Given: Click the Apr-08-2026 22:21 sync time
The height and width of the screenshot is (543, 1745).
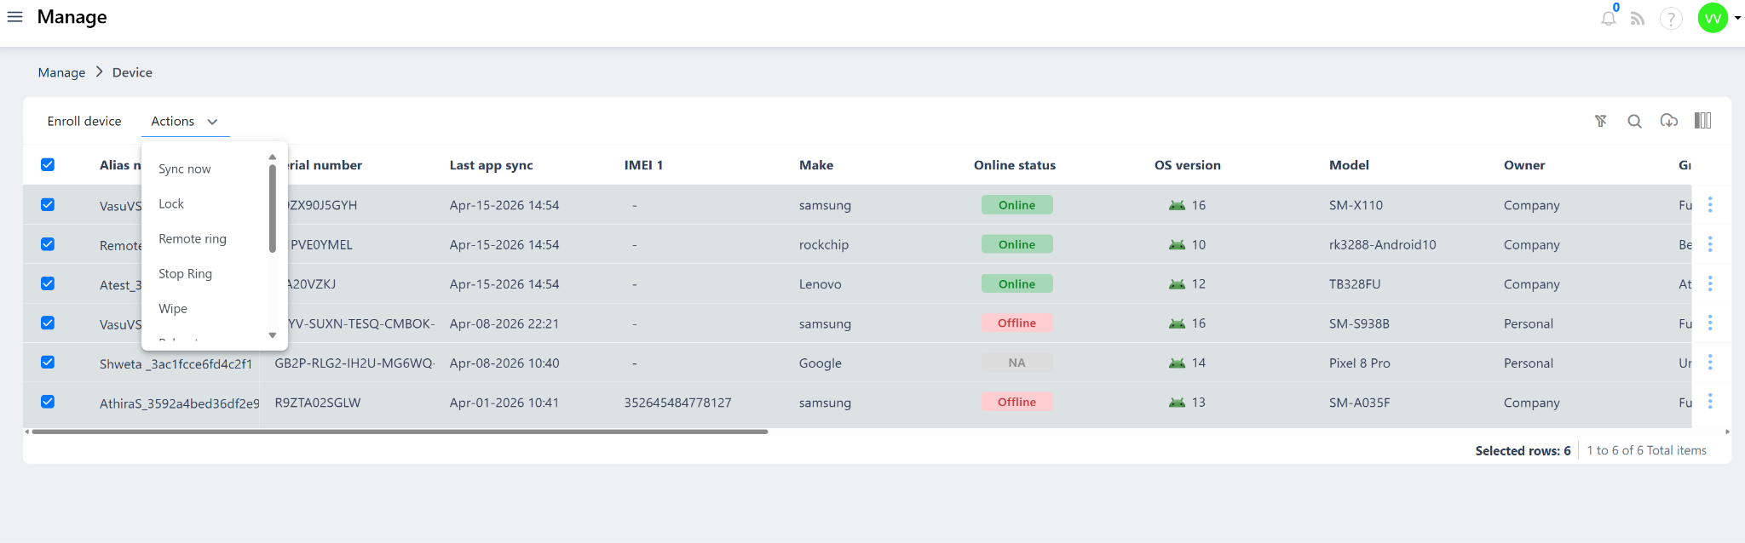Looking at the screenshot, I should click(x=504, y=323).
